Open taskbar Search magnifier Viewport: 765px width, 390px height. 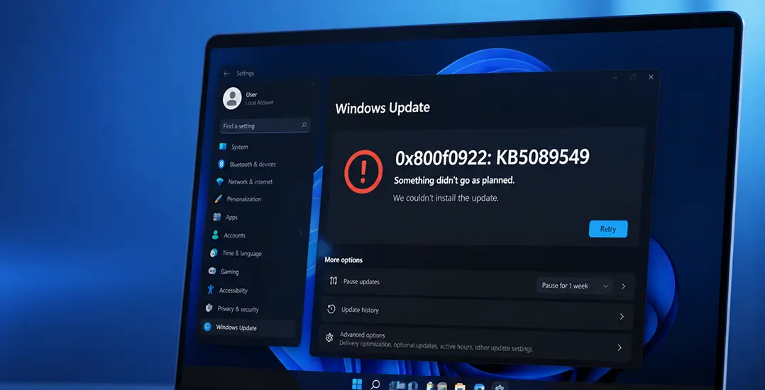375,384
